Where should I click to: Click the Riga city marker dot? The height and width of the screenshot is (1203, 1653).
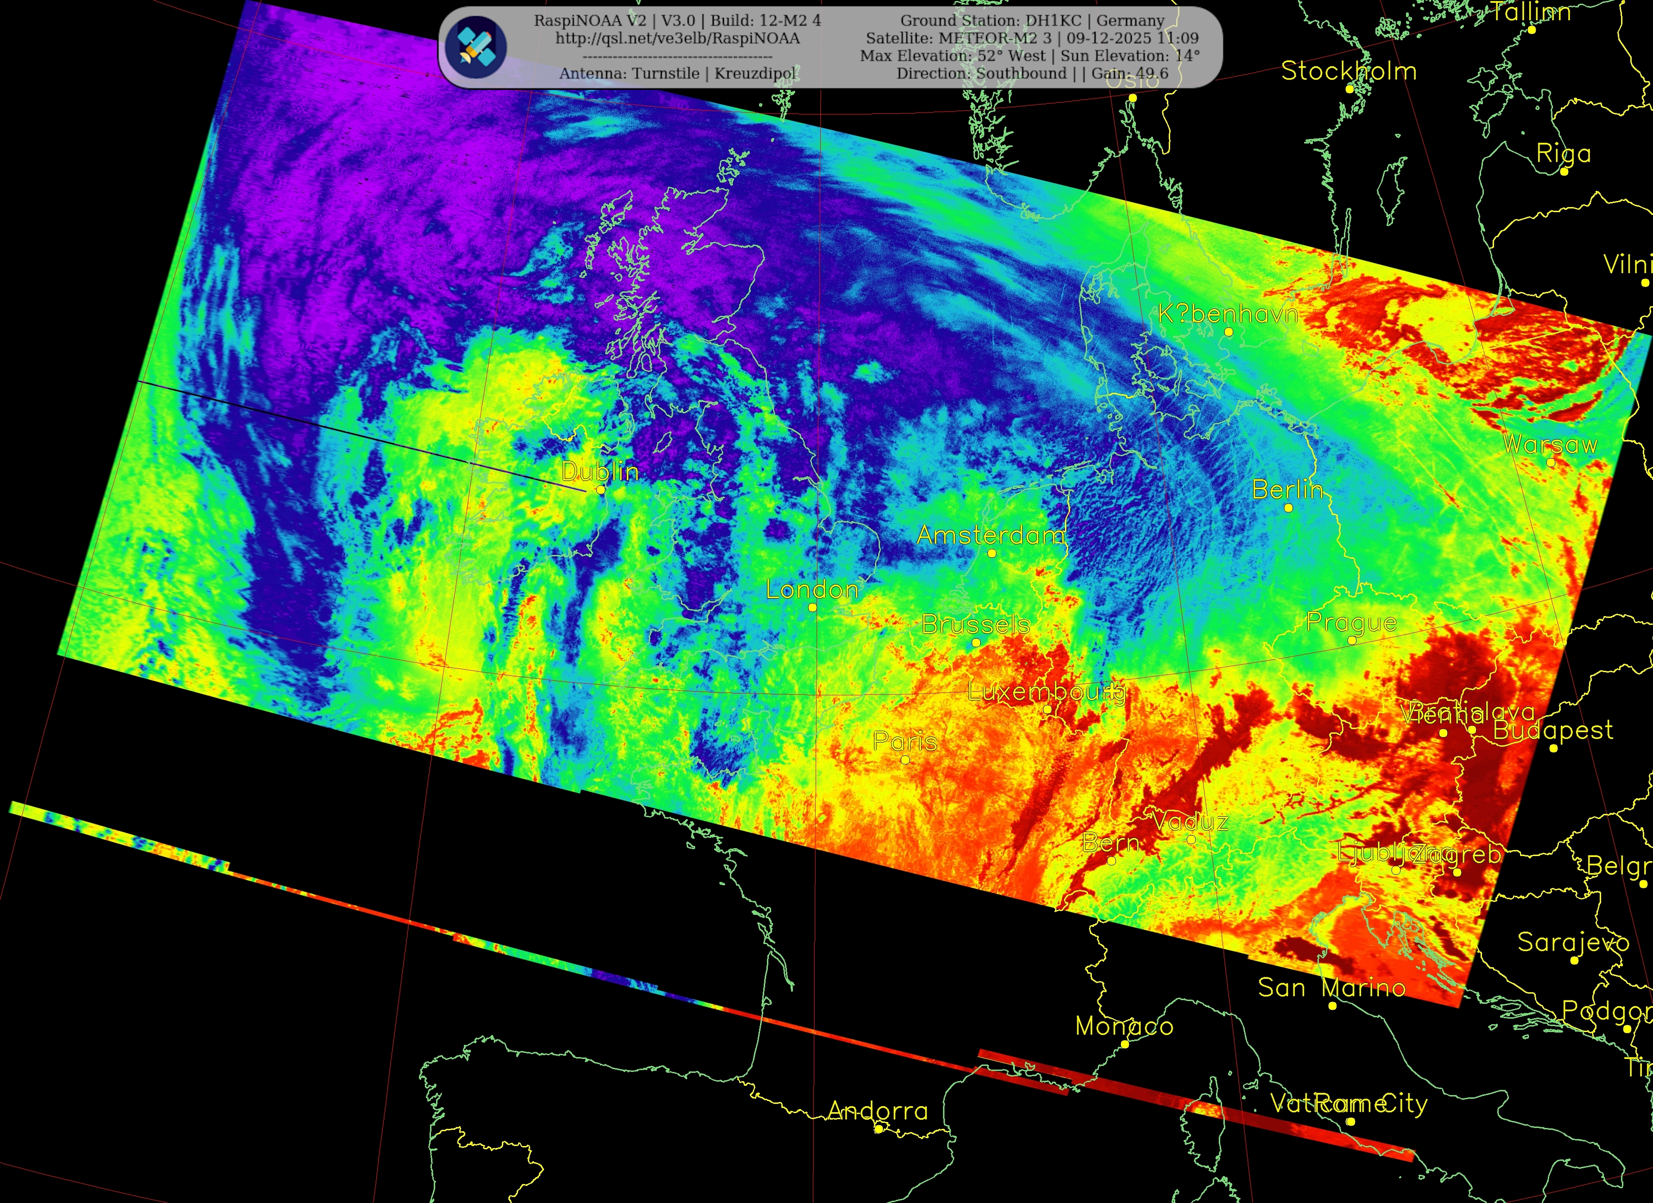(1564, 171)
